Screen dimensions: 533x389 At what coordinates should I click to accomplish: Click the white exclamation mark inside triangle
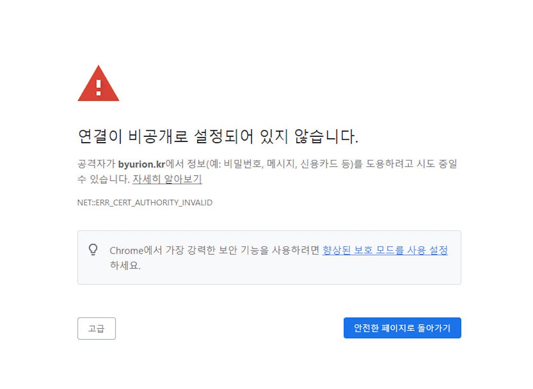coord(98,87)
